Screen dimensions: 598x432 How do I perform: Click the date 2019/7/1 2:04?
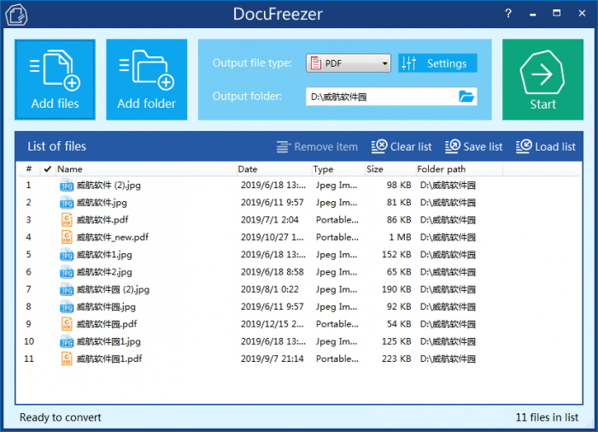tap(270, 220)
